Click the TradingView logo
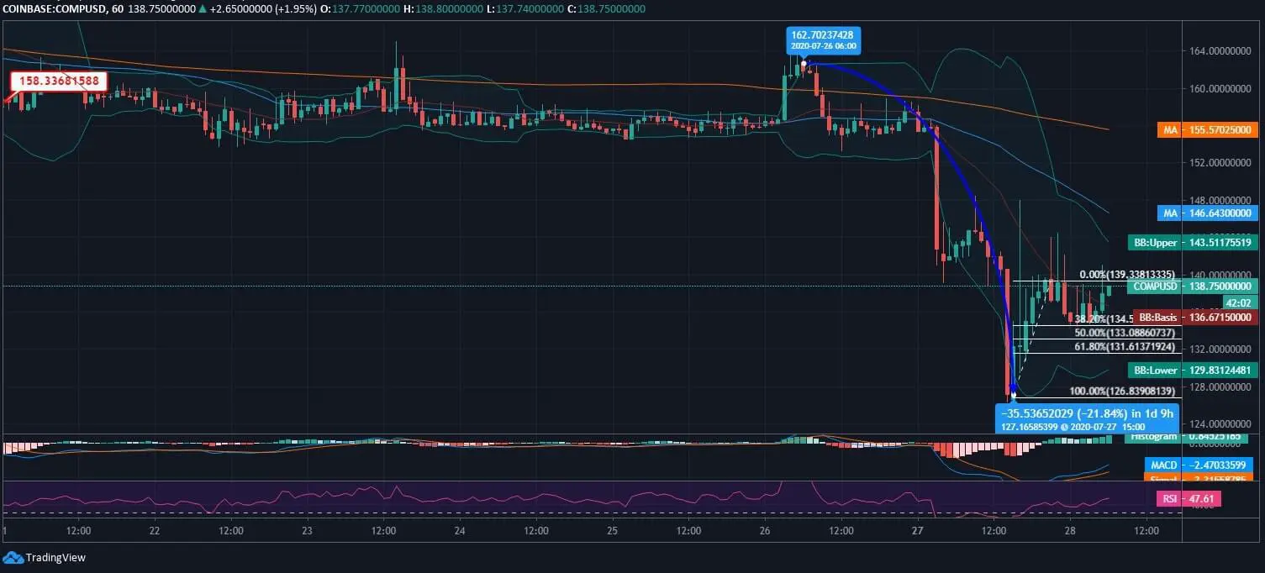The width and height of the screenshot is (1265, 573). (45, 557)
